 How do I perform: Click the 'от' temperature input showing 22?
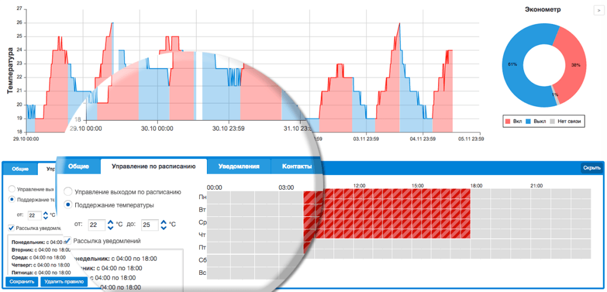coord(96,225)
